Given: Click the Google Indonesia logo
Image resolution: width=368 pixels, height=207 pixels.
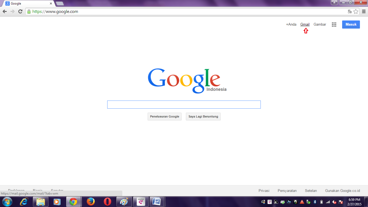Looking at the screenshot, I should click(187, 81).
